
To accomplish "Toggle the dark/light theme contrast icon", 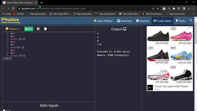I will 38,29.
